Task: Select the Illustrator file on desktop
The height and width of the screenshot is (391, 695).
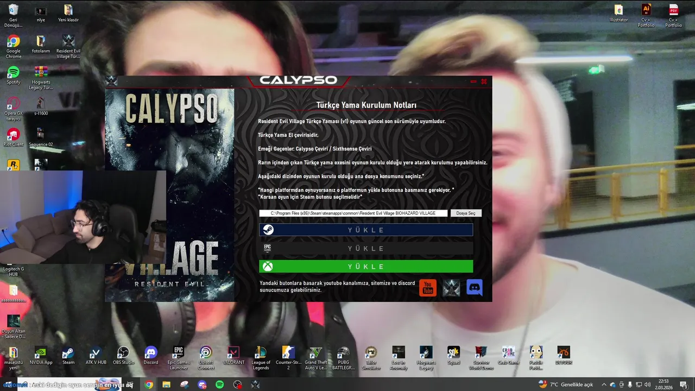Action: [x=618, y=14]
